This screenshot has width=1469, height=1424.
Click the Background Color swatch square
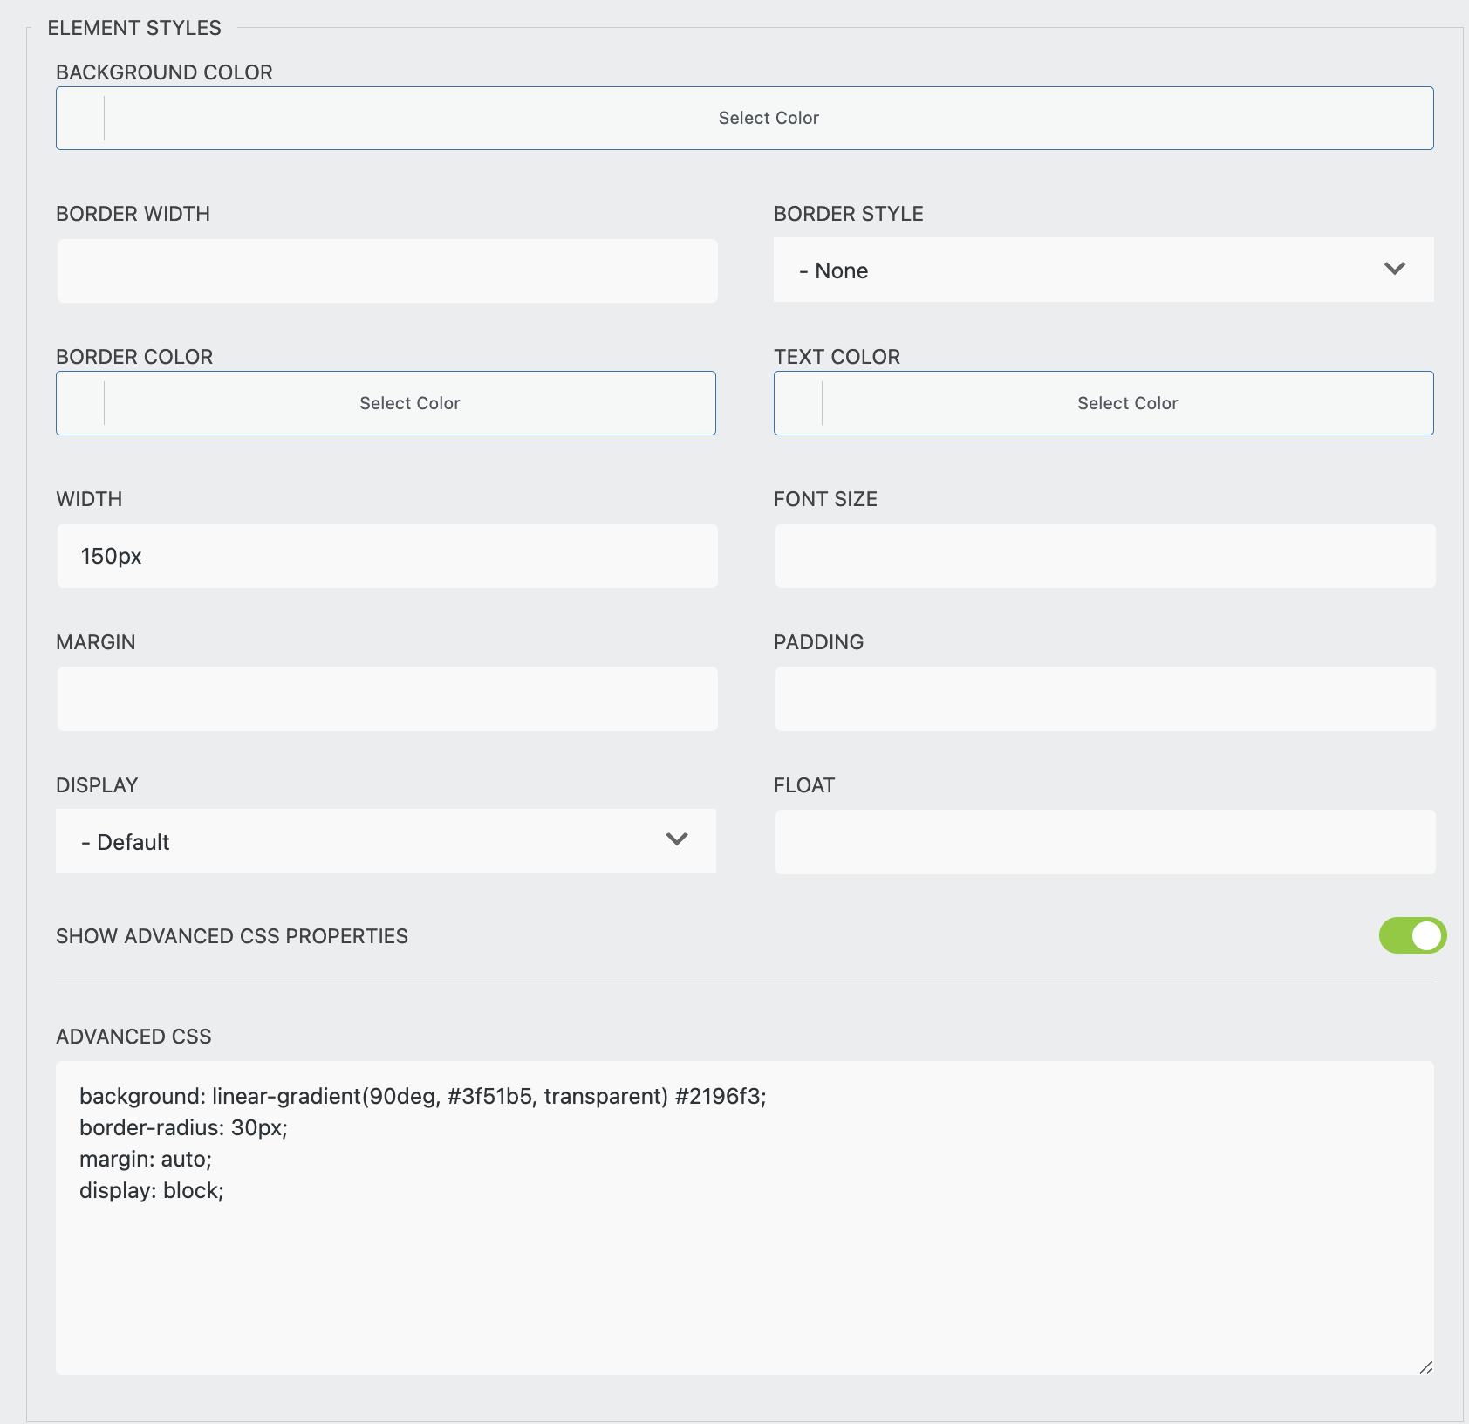coord(79,117)
